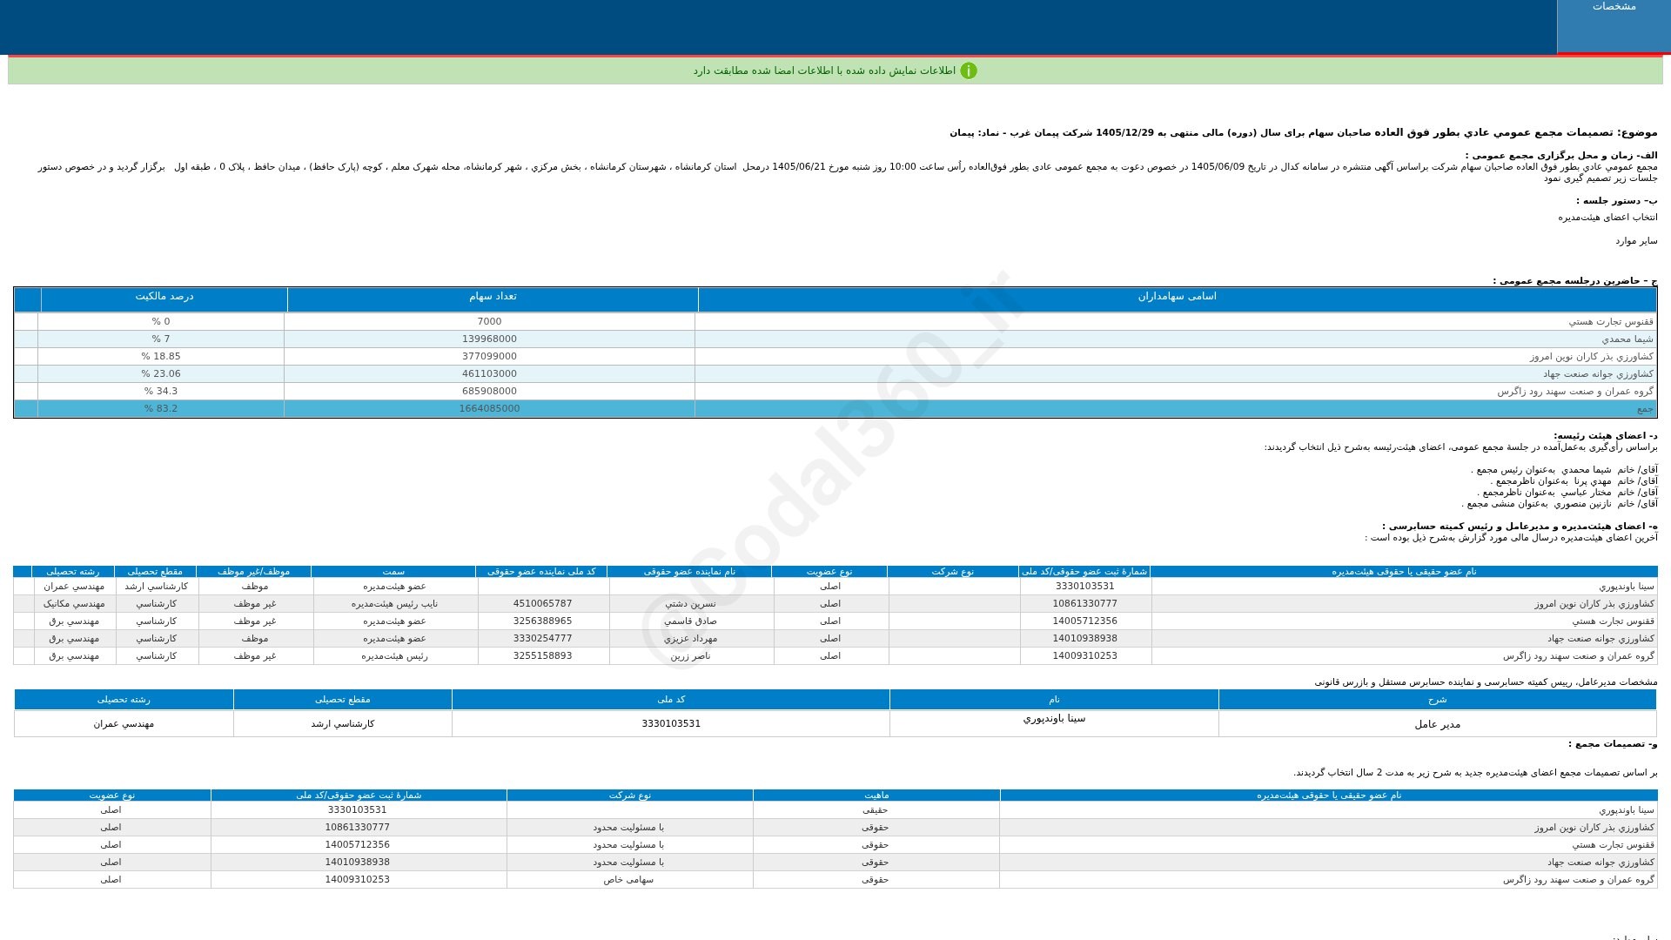Click share count 685908000 cell
Viewport: 1671px width, 940px height.
click(489, 392)
